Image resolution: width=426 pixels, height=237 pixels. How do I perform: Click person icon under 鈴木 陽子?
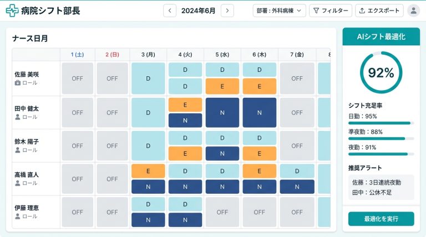click(x=17, y=150)
